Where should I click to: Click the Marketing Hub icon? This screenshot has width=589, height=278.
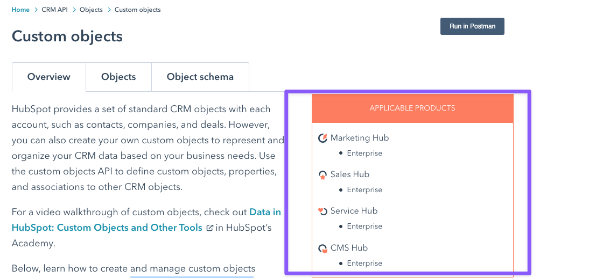click(x=322, y=138)
